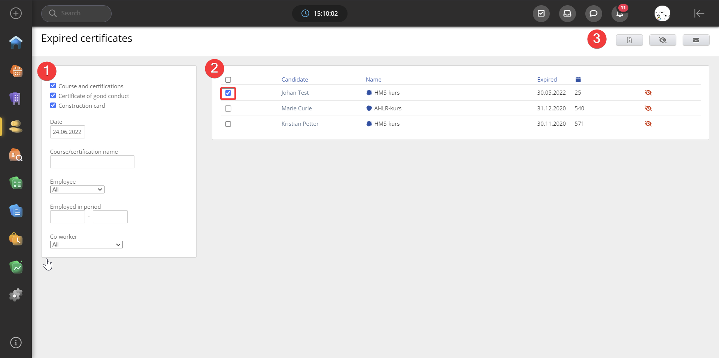Viewport: 719px width, 358px height.
Task: Sort by the Expired column header
Action: click(547, 80)
